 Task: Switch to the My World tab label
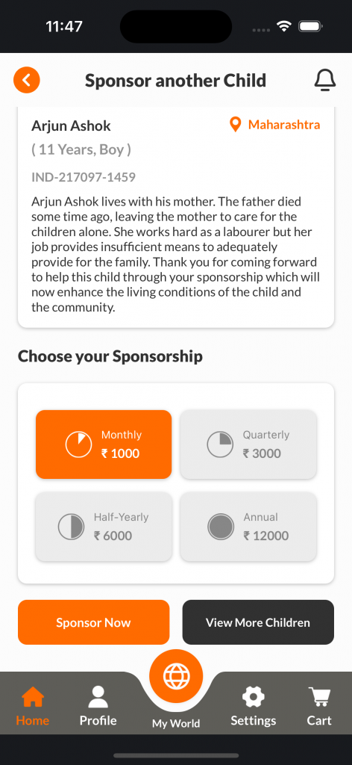click(176, 723)
